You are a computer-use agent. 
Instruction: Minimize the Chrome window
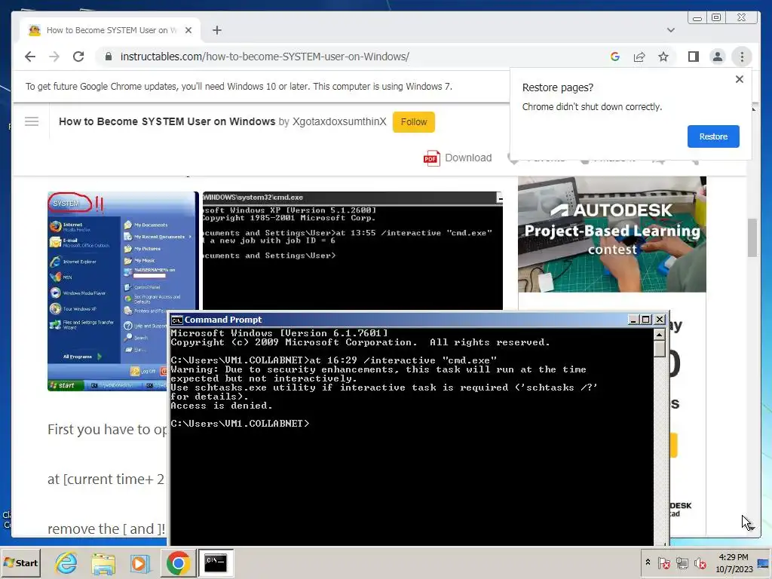click(x=697, y=18)
